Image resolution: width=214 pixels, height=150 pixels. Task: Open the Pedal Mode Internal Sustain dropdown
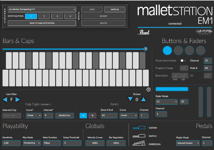coord(188,143)
